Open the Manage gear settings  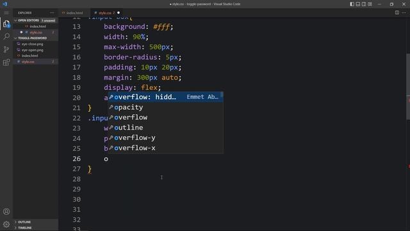pyautogui.click(x=6, y=224)
